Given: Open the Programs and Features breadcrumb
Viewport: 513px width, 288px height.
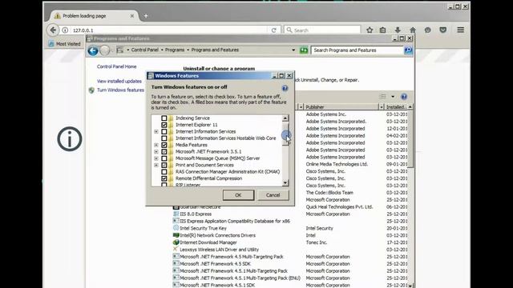Looking at the screenshot, I should click(x=215, y=50).
